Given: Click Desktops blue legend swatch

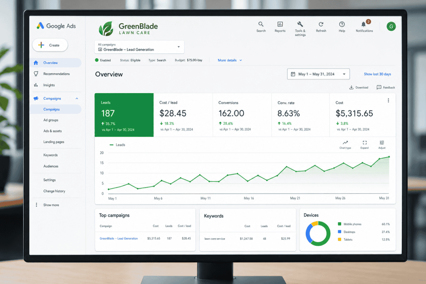Looking at the screenshot, I should [339, 232].
